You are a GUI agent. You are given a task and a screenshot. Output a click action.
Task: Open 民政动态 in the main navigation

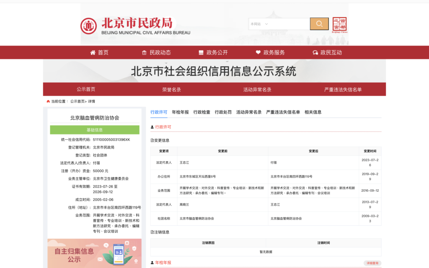click(160, 52)
